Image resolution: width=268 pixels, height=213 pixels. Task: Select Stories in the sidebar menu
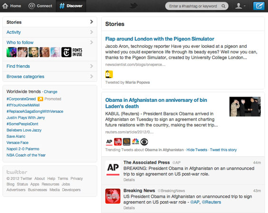pos(50,22)
